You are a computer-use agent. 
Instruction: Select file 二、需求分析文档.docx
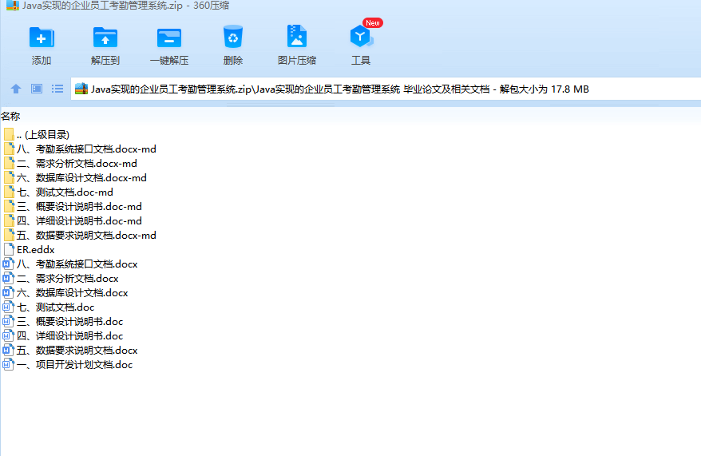click(61, 278)
